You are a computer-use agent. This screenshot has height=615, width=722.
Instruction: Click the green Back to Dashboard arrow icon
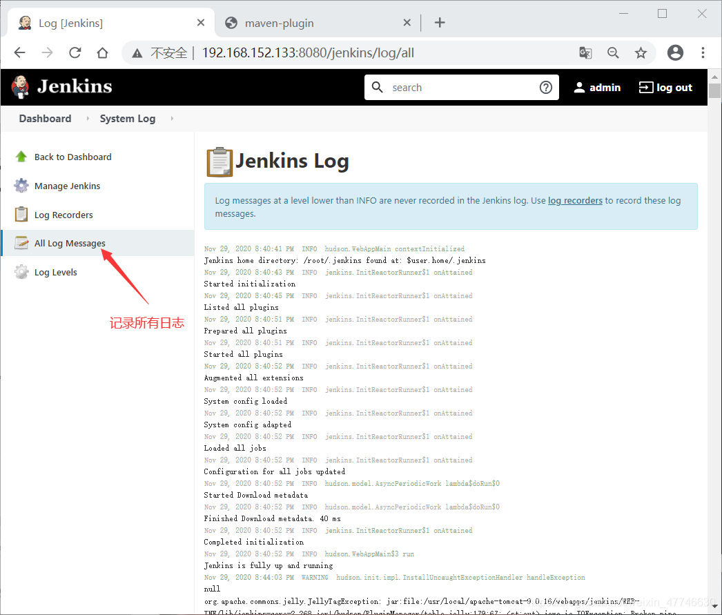click(x=21, y=157)
